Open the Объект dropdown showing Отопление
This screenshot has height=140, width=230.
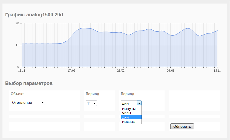[28, 102]
